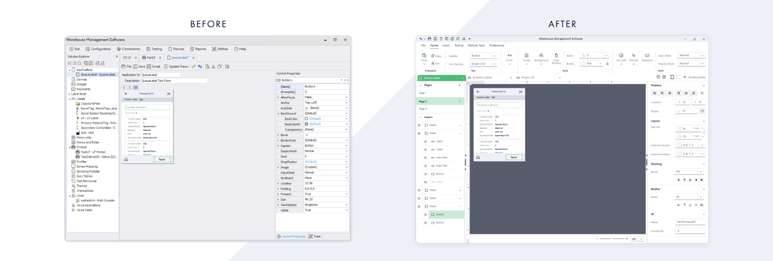Click Focused state icon in After window

coord(621,55)
